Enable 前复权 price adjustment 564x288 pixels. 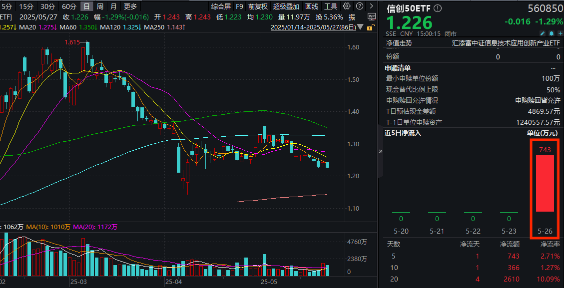click(256, 6)
